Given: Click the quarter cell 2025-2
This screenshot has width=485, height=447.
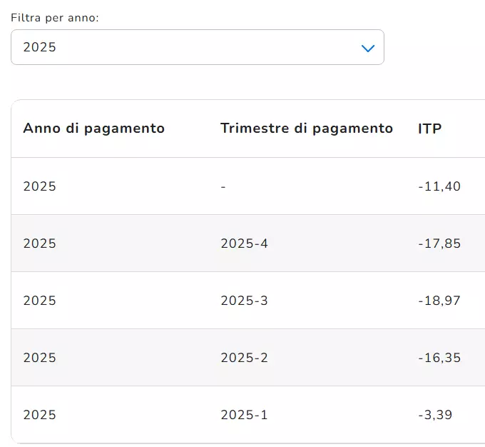Looking at the screenshot, I should pos(244,358).
